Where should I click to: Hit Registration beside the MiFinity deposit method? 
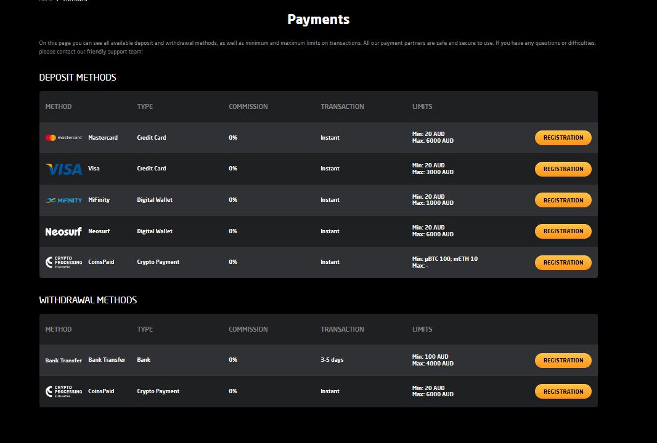click(x=563, y=200)
